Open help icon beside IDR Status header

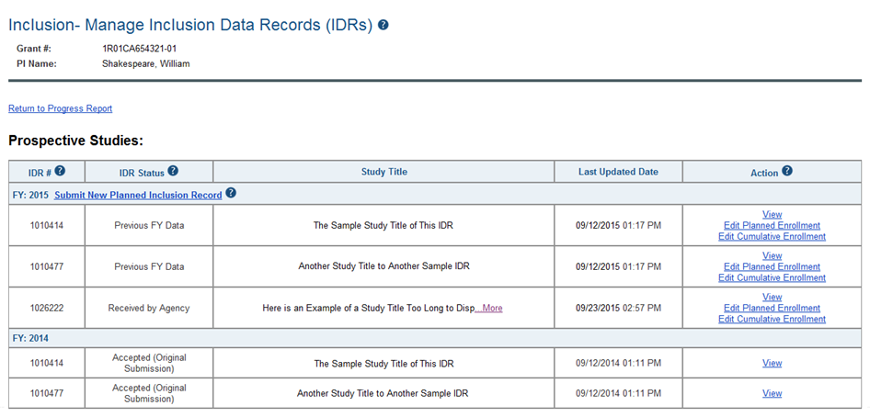click(173, 171)
